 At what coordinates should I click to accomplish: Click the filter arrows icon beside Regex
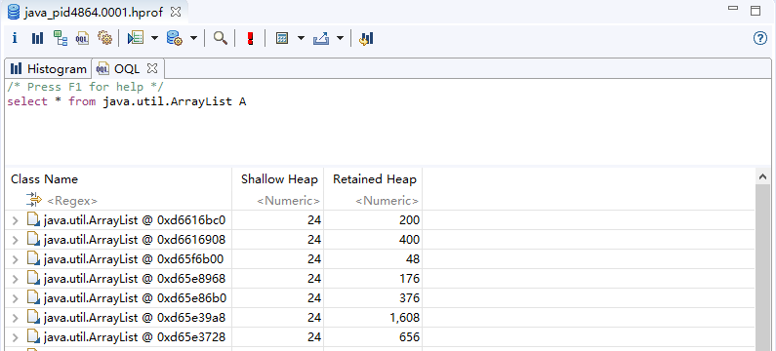click(33, 200)
